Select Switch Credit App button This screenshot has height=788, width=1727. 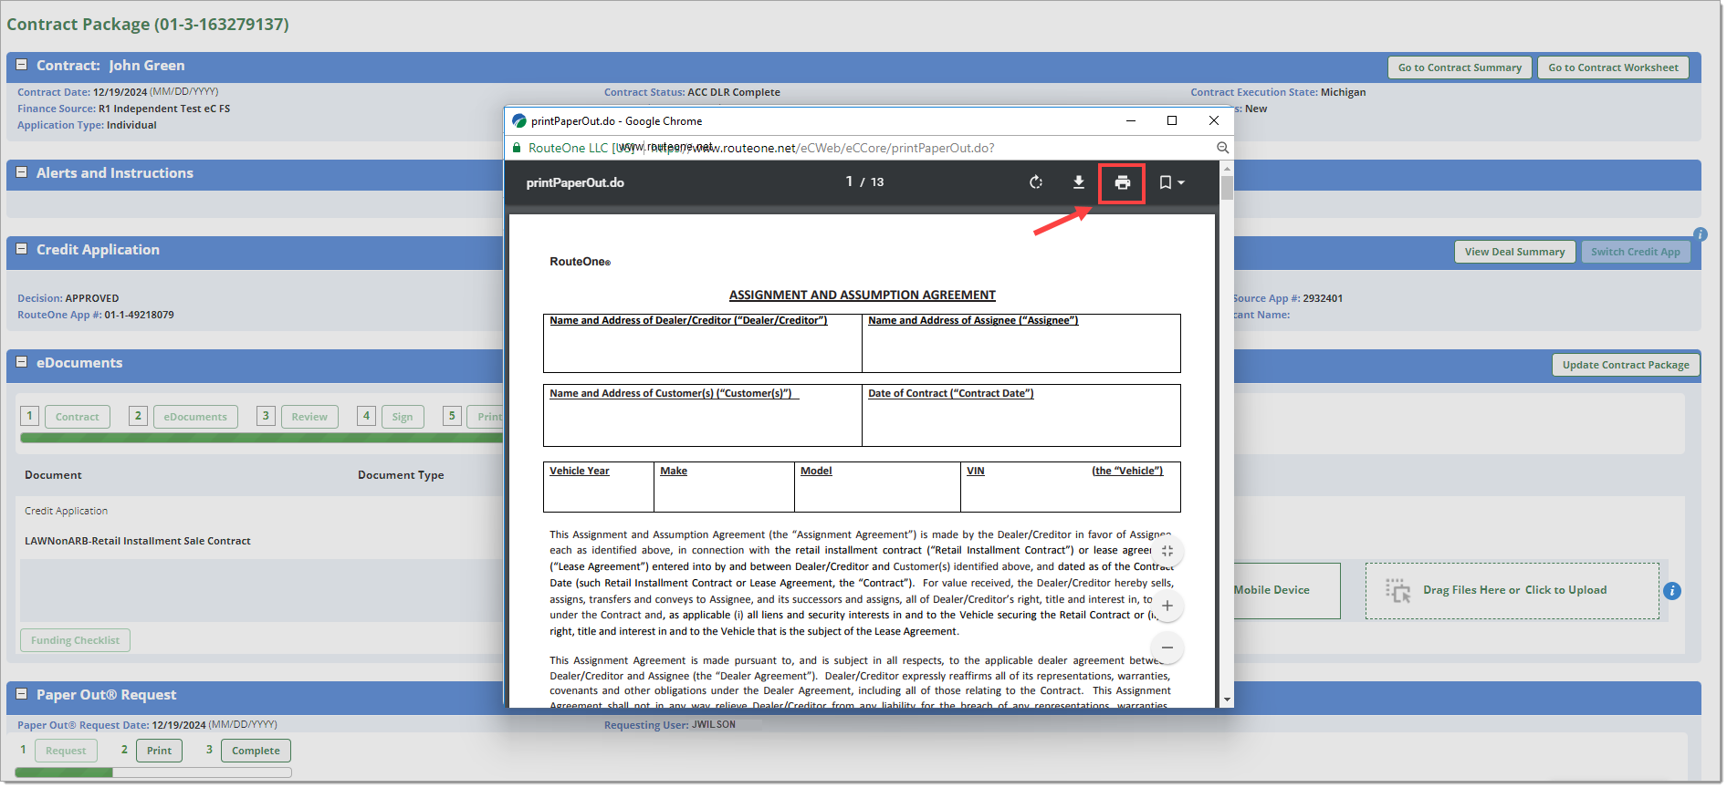(x=1635, y=252)
